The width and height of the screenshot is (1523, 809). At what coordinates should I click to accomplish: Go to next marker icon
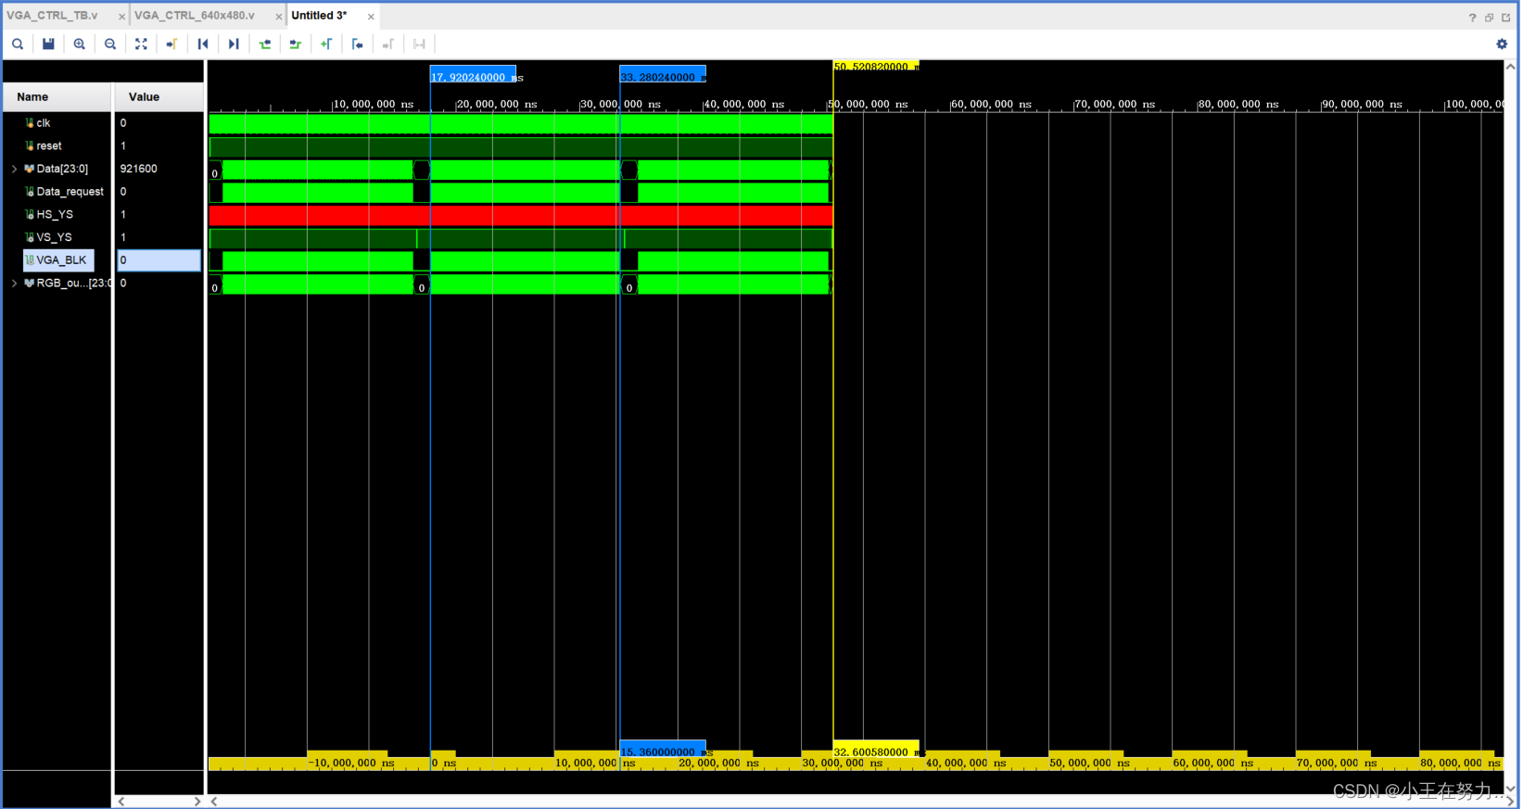click(388, 44)
